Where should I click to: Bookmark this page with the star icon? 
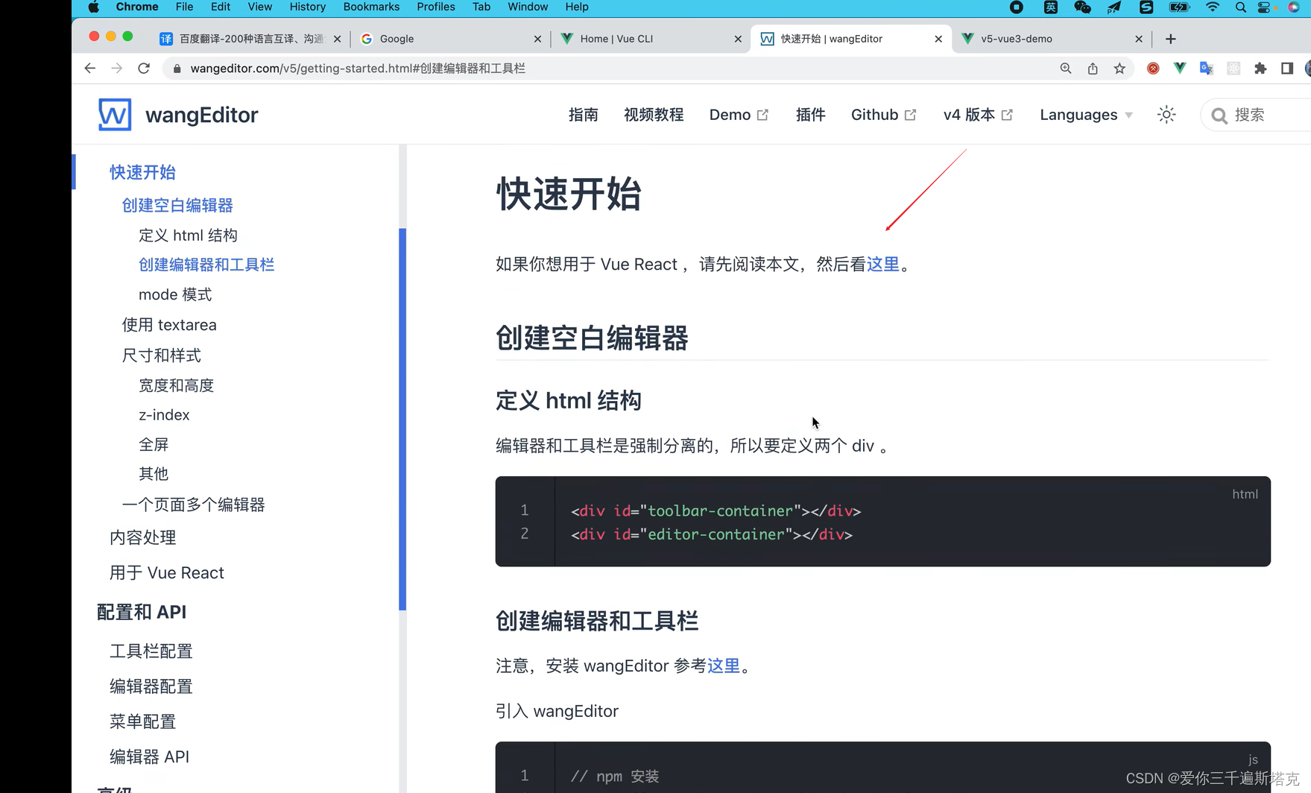click(1120, 68)
